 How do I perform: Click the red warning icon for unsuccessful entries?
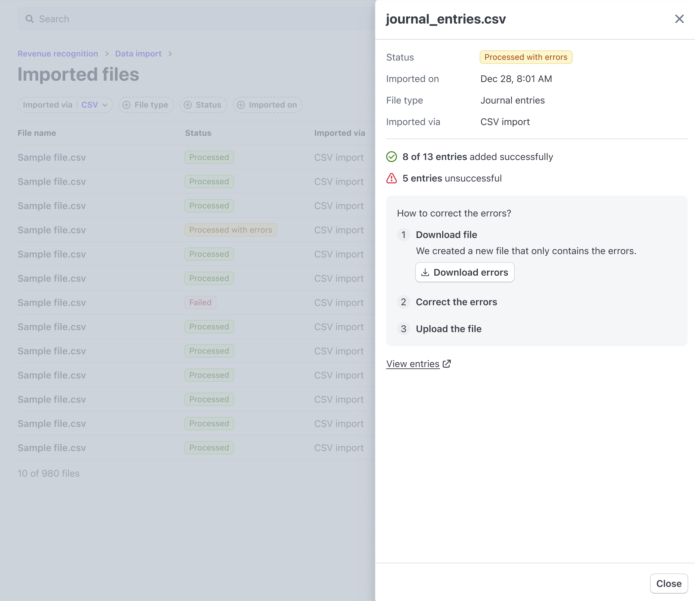click(392, 178)
